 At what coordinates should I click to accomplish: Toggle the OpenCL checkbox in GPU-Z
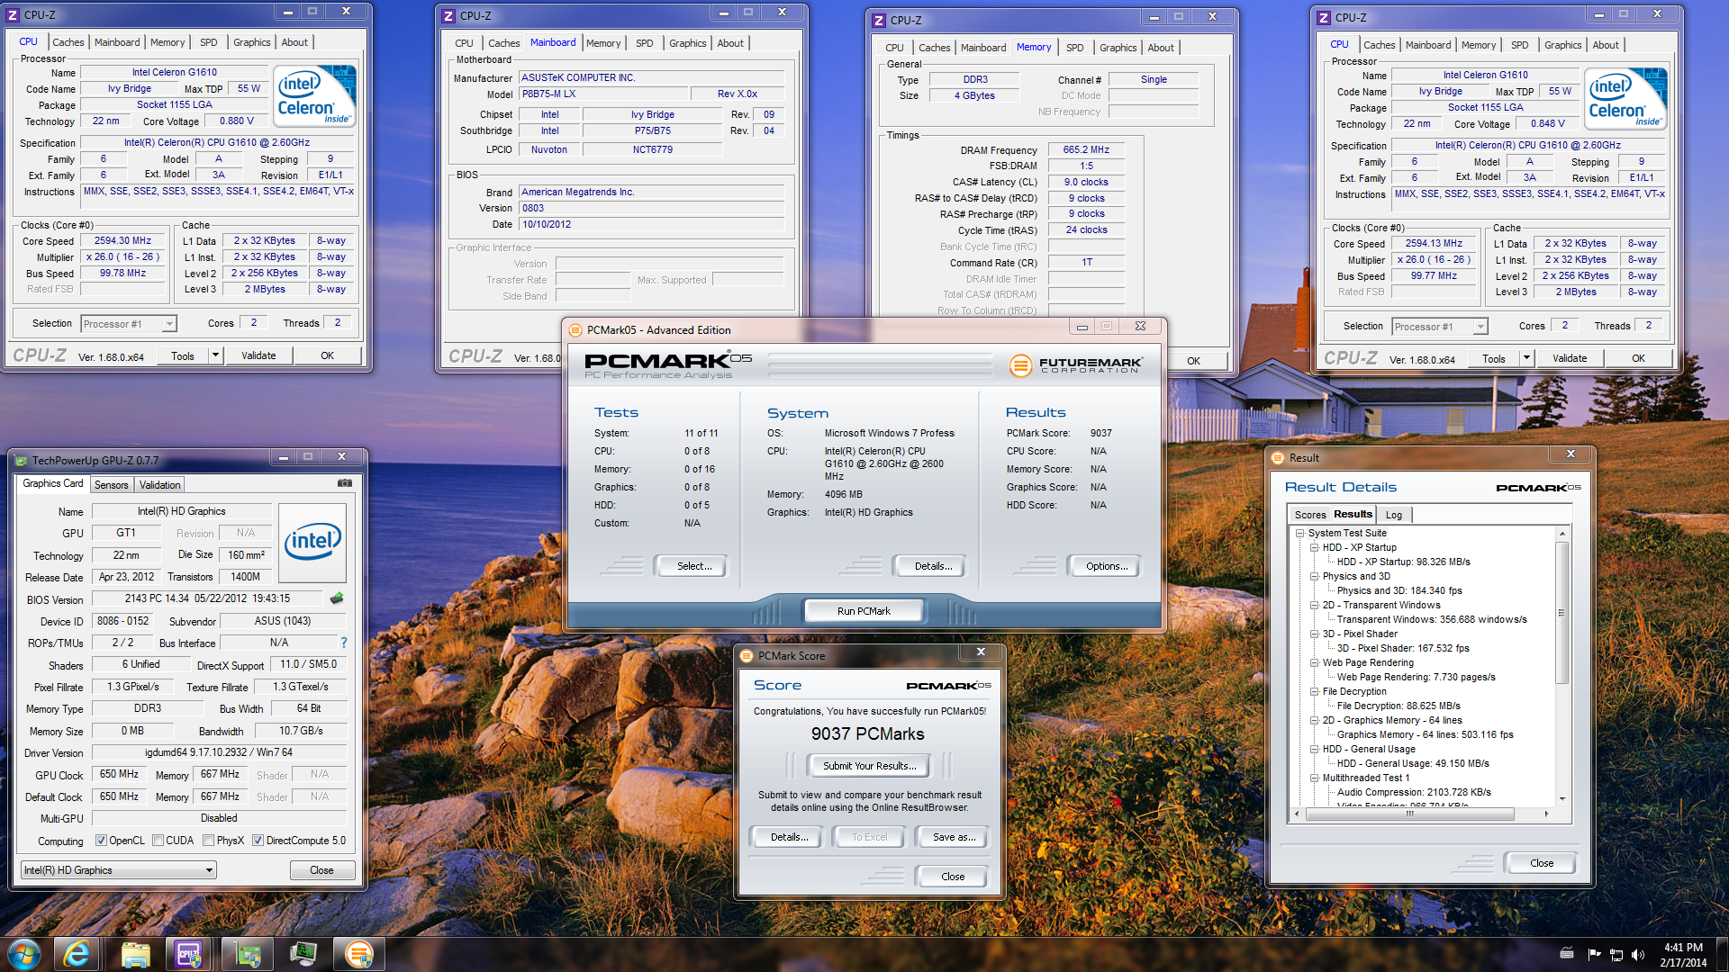pos(102,841)
